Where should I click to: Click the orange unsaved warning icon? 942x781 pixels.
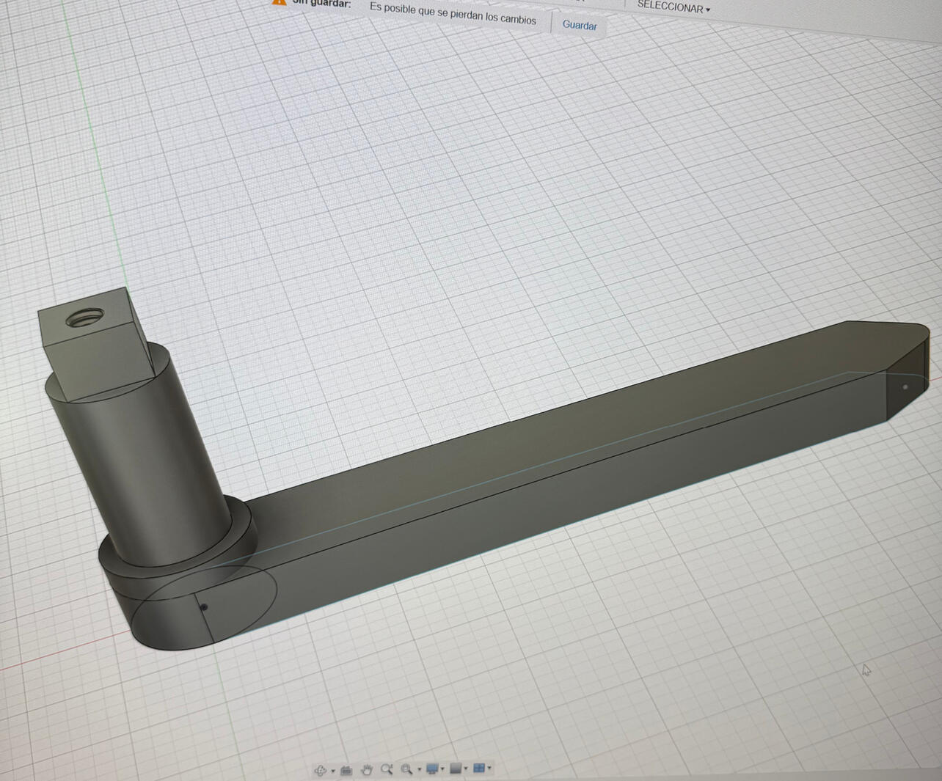(279, 2)
